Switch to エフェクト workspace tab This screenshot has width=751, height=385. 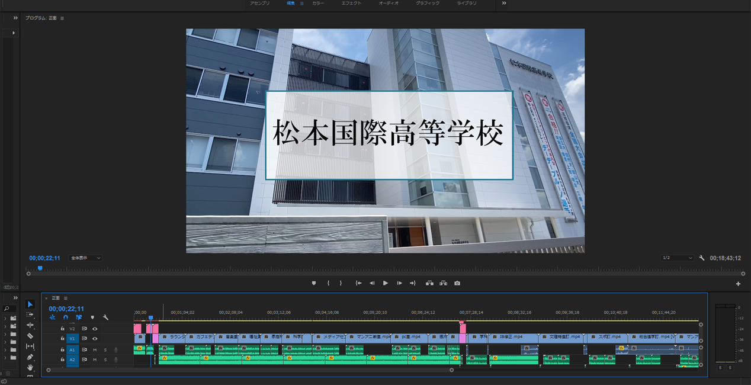(x=351, y=3)
